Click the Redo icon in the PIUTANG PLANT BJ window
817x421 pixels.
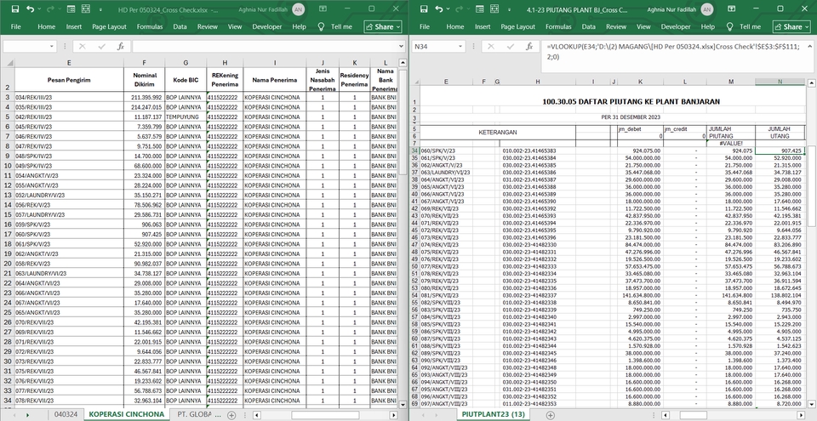pos(459,9)
